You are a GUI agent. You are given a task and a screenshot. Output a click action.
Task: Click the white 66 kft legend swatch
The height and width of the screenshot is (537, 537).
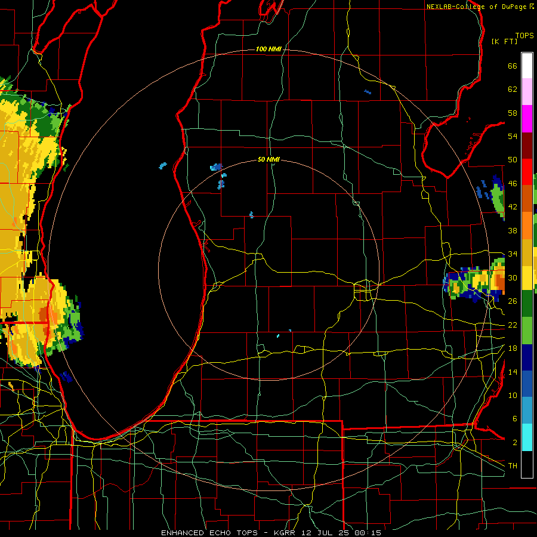527,66
